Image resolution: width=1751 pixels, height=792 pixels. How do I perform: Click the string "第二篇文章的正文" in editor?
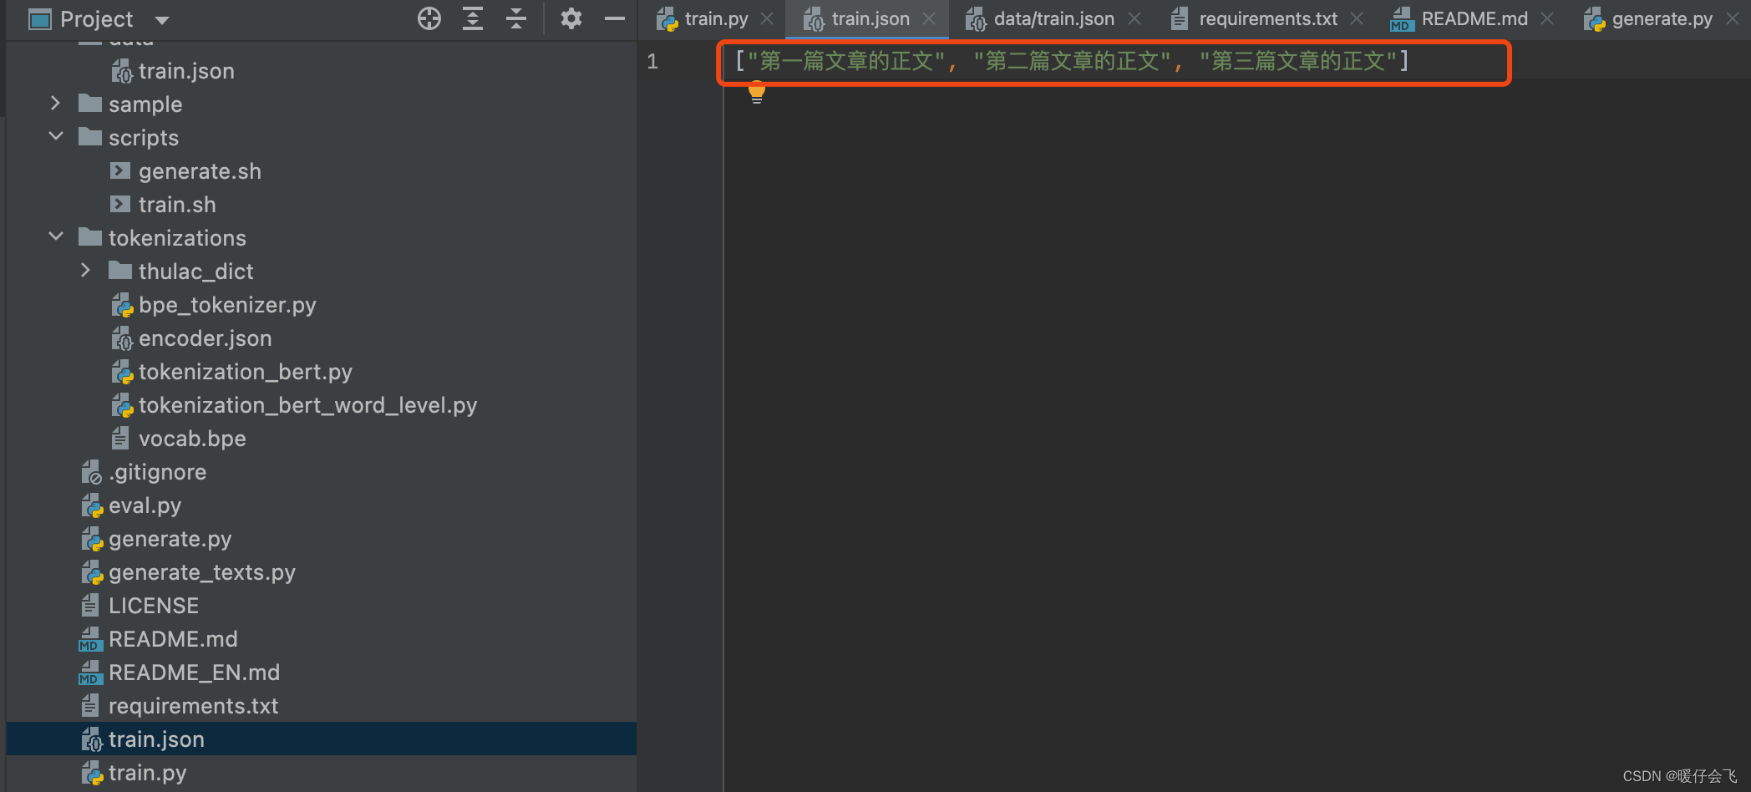click(x=1073, y=61)
